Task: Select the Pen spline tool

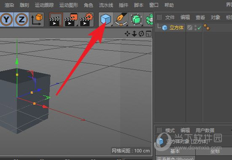Action: pyautogui.click(x=121, y=19)
